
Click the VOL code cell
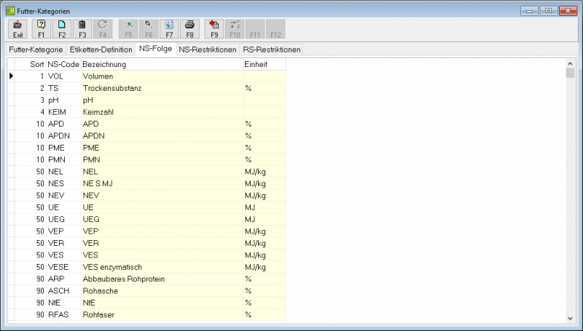coord(63,76)
